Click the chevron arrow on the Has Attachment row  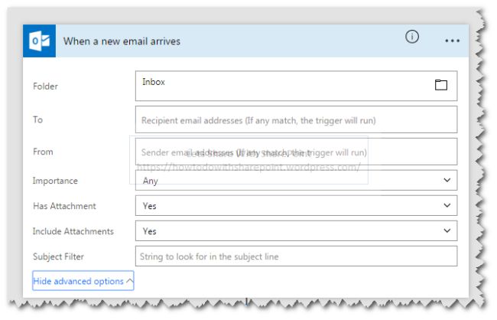(x=447, y=206)
